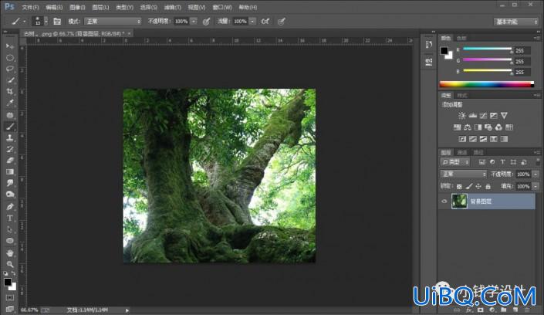Add a Photo Filter adjustment
Screen dimensions: 544x315
coord(488,127)
